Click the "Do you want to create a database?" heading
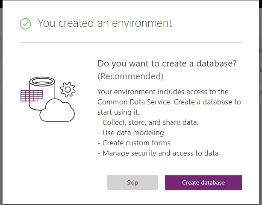 point(167,64)
